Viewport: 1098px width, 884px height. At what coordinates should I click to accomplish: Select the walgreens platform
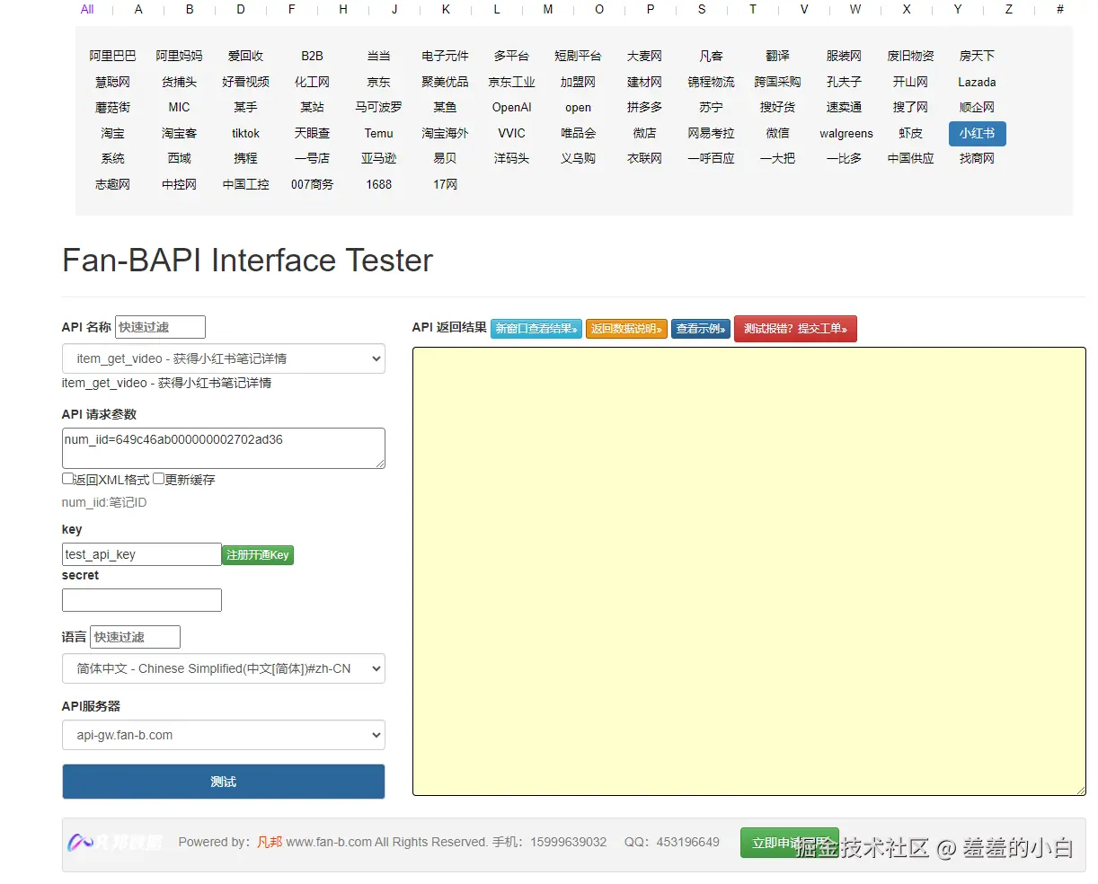(846, 133)
